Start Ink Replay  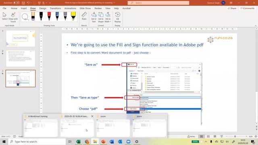117,17
